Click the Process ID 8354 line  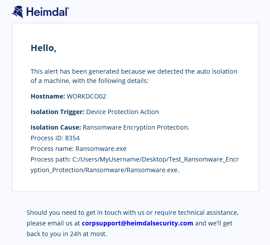(x=55, y=138)
